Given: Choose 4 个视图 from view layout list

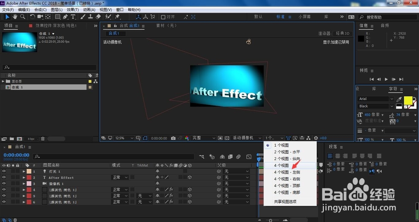Looking at the screenshot, I should coord(290,165).
